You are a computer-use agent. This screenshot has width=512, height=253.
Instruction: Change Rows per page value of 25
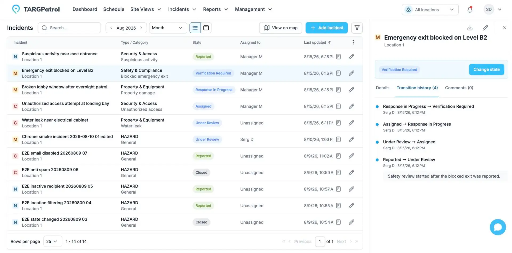coord(53,241)
